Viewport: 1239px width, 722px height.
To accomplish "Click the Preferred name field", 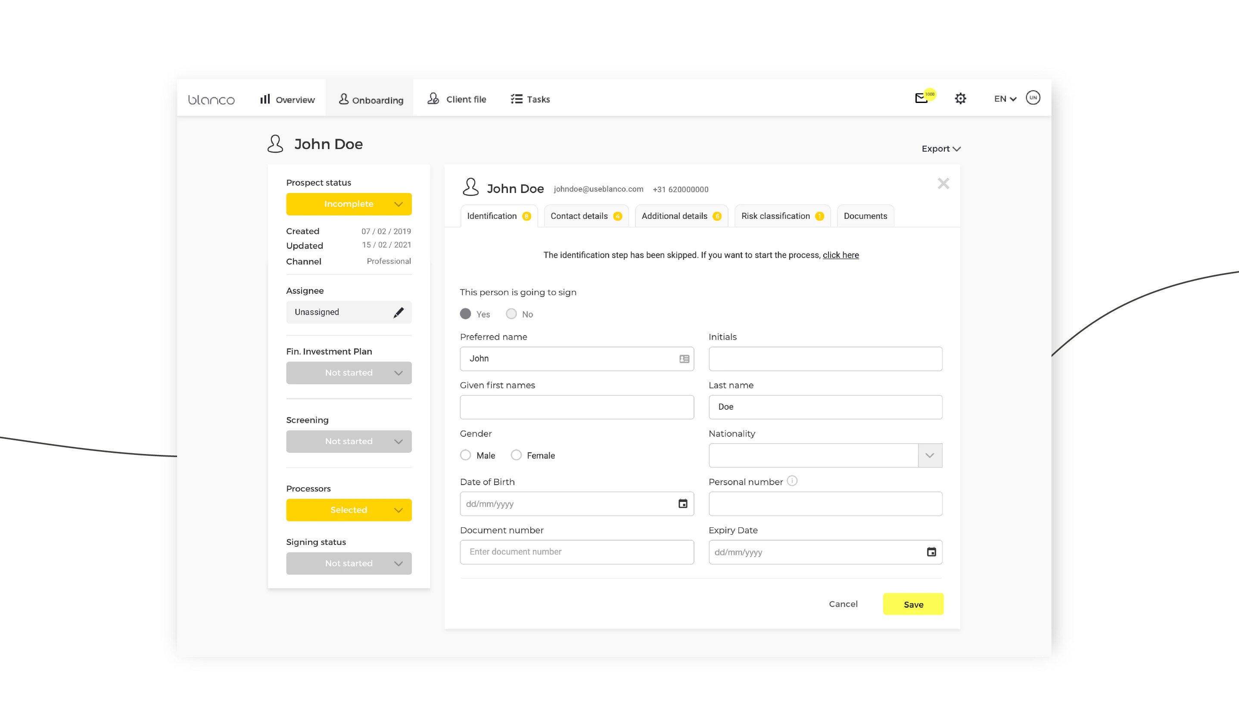I will tap(577, 359).
